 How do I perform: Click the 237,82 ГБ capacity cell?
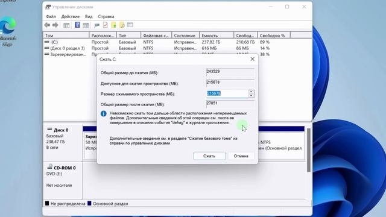[x=210, y=42]
